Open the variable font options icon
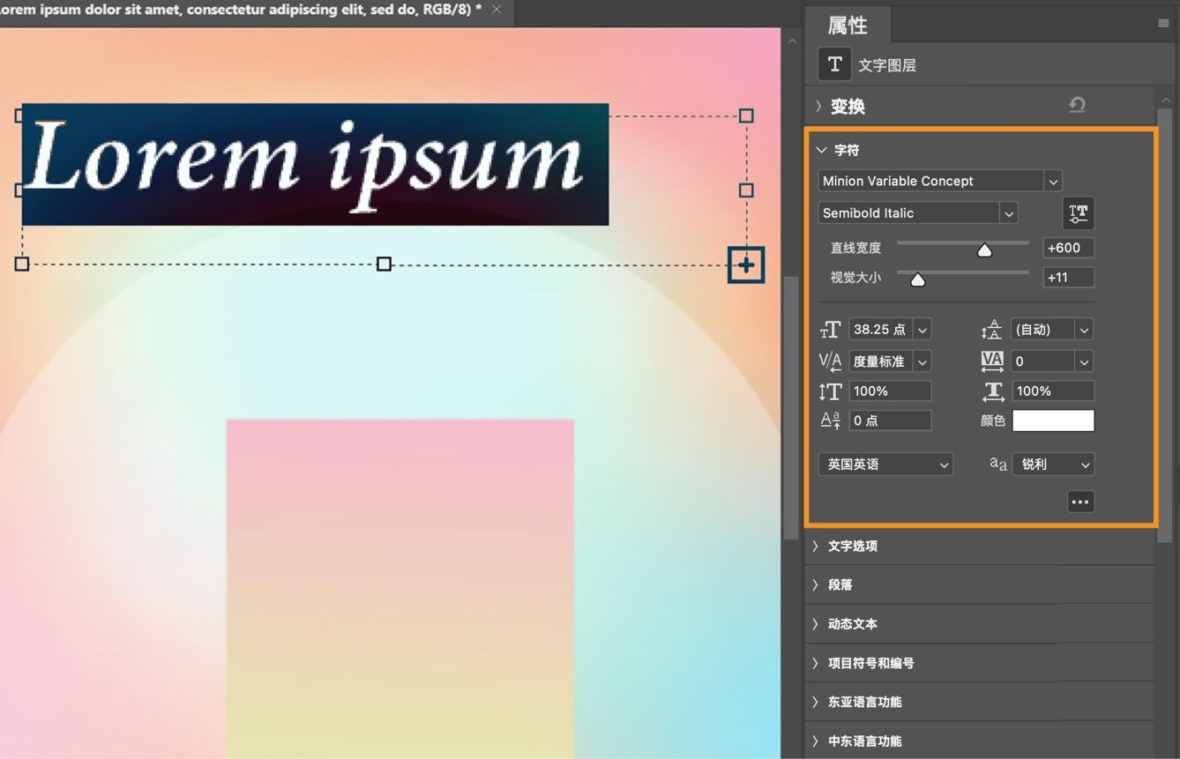Screen dimensions: 1180x759 tap(1078, 212)
